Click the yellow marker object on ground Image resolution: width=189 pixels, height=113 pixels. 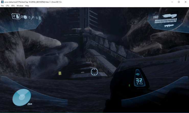[x=60, y=73]
